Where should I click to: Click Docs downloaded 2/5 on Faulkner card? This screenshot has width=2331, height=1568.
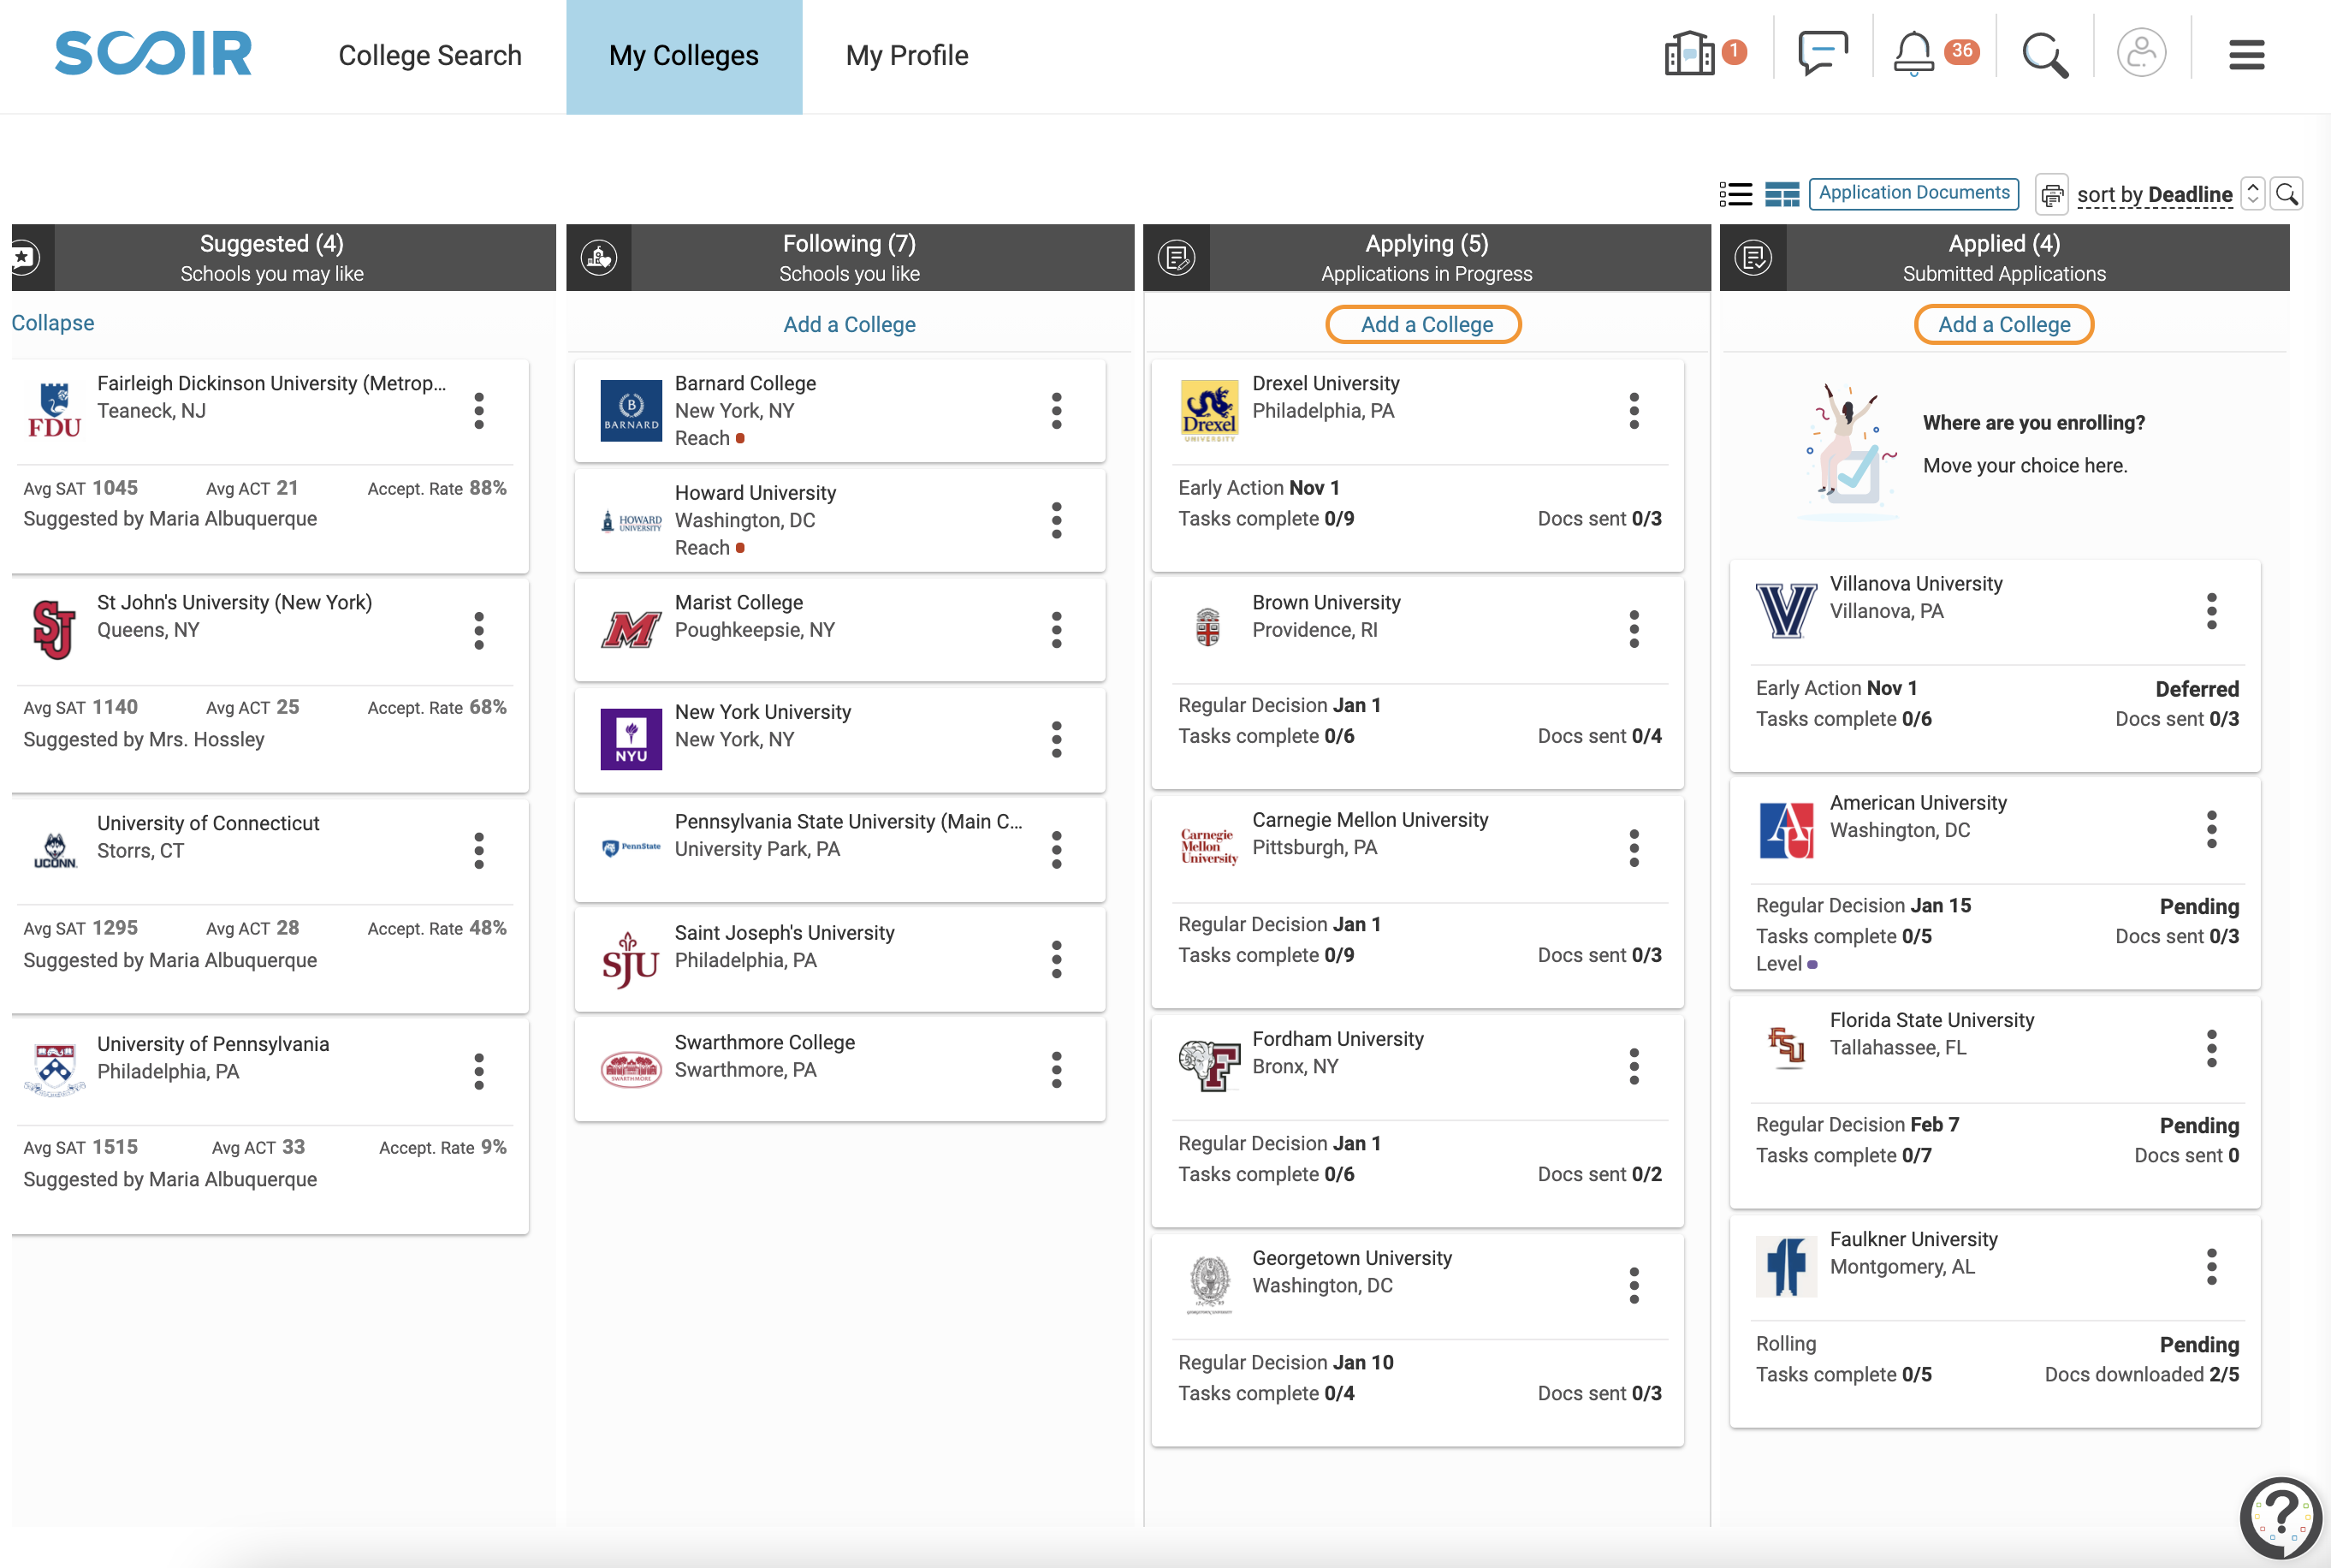(2141, 1375)
